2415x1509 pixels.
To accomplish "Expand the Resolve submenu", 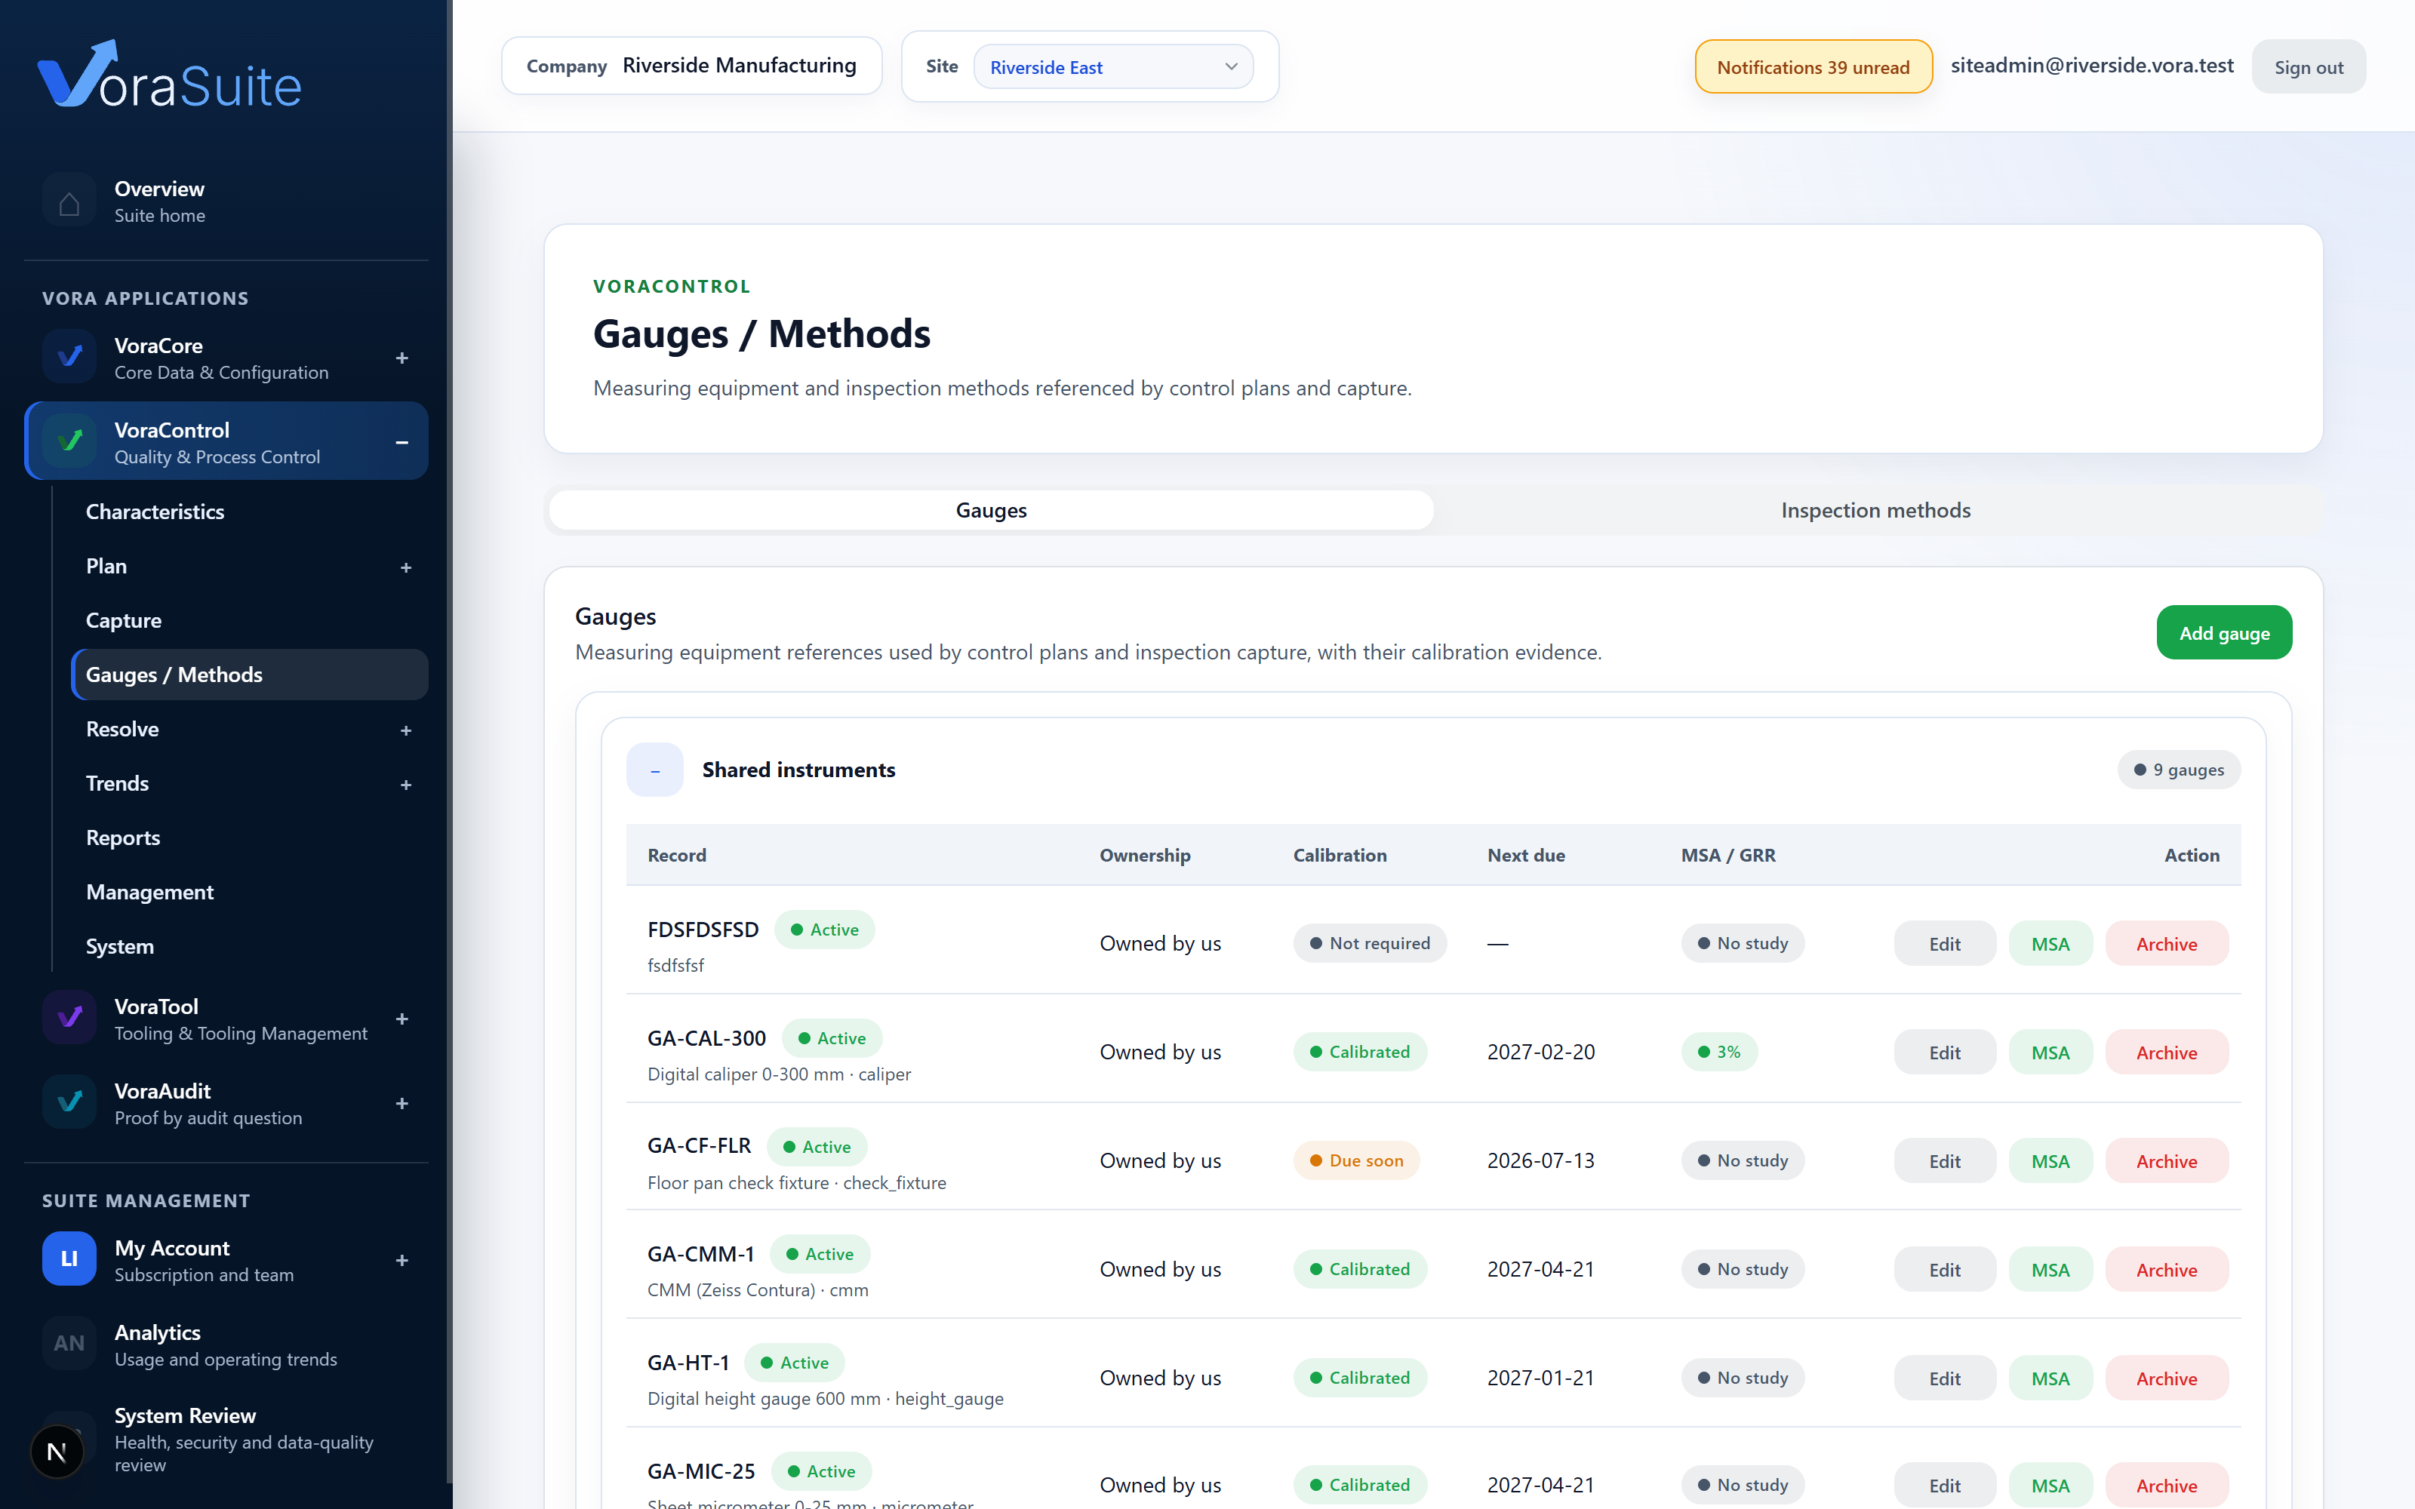I will [x=406, y=730].
